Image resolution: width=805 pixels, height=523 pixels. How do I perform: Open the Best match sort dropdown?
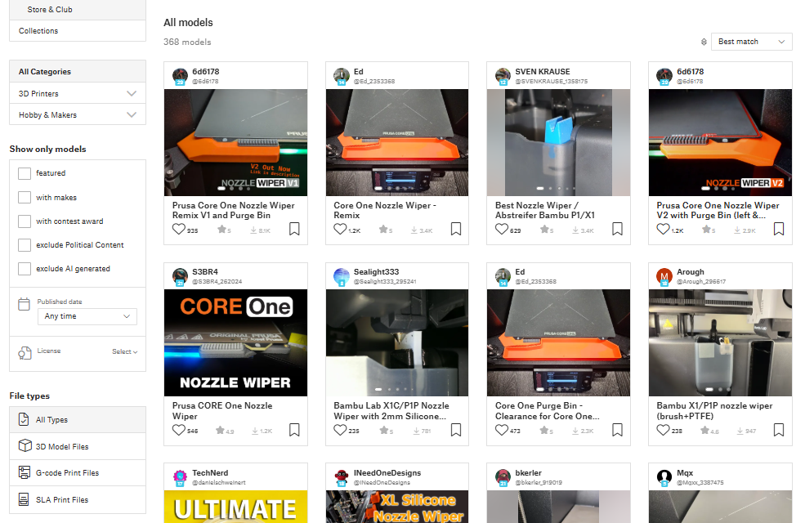(x=752, y=42)
